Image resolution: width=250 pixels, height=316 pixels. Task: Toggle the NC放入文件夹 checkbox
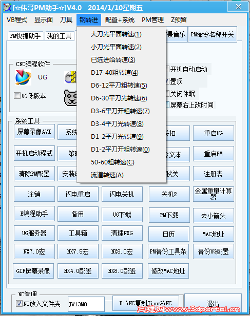[x=19, y=304]
